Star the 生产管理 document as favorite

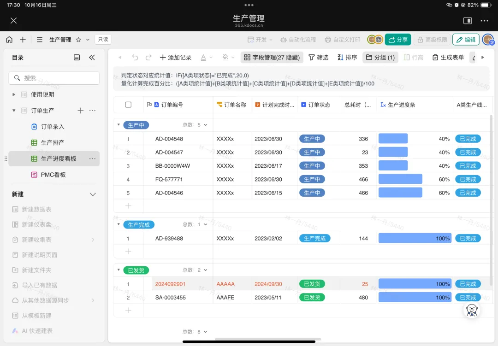click(x=79, y=40)
